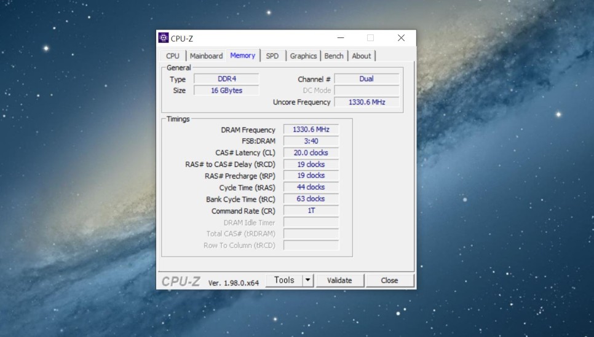Click the 'Timings' group heading

coord(178,118)
